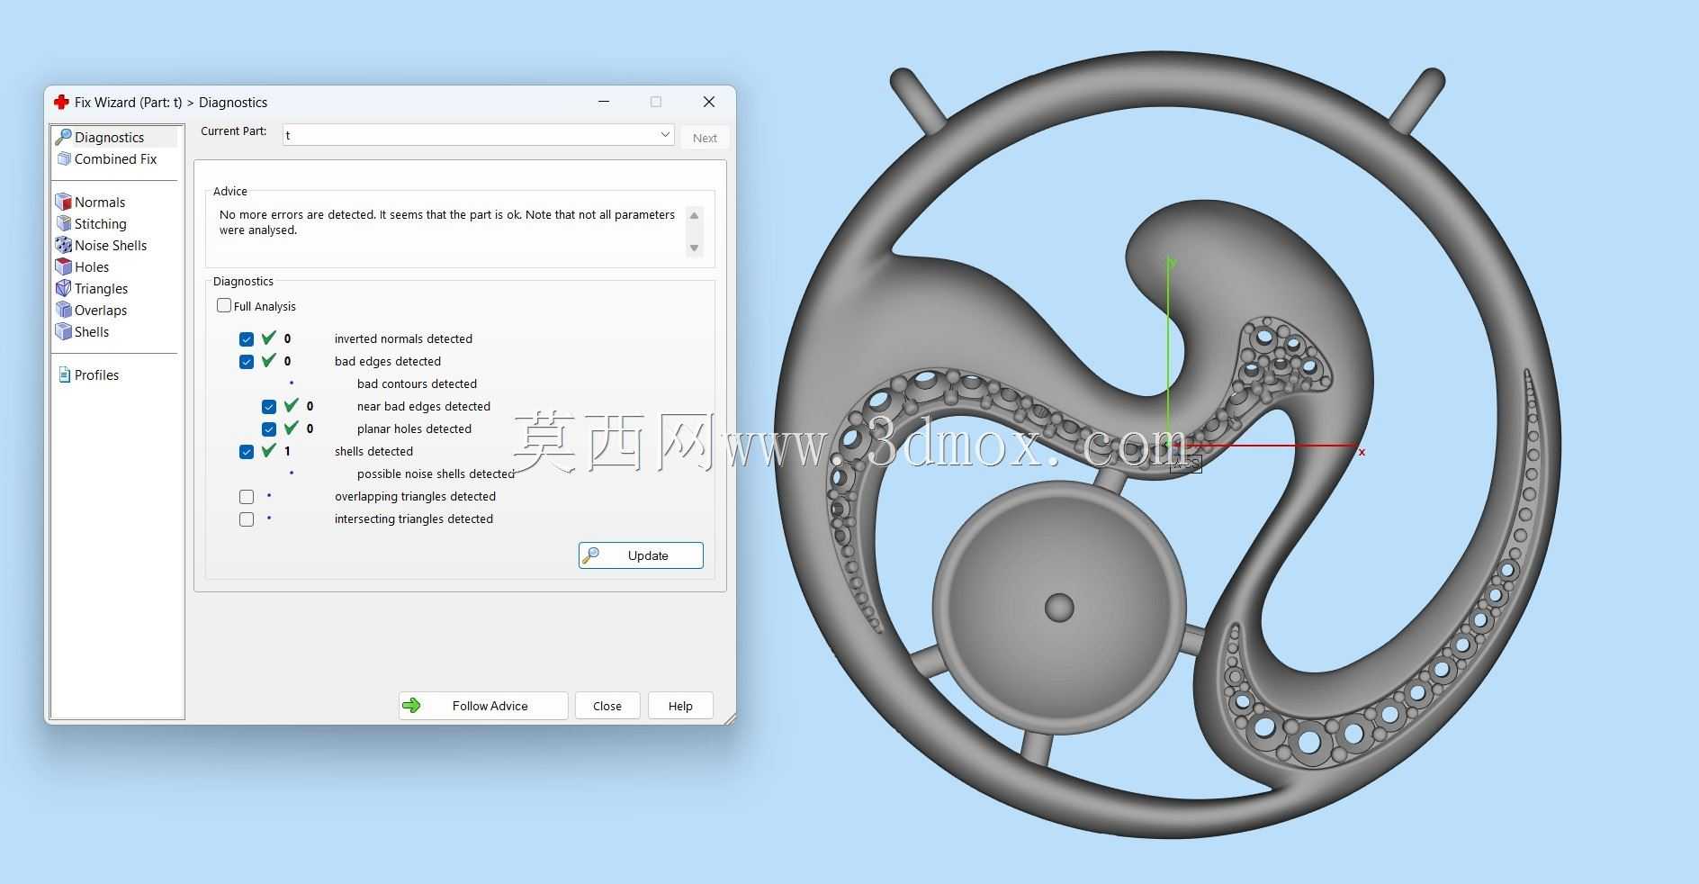Image resolution: width=1699 pixels, height=884 pixels.
Task: Go to the Overlaps fix page
Action: [x=100, y=310]
